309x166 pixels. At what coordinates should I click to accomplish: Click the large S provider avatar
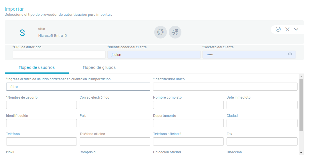22,33
